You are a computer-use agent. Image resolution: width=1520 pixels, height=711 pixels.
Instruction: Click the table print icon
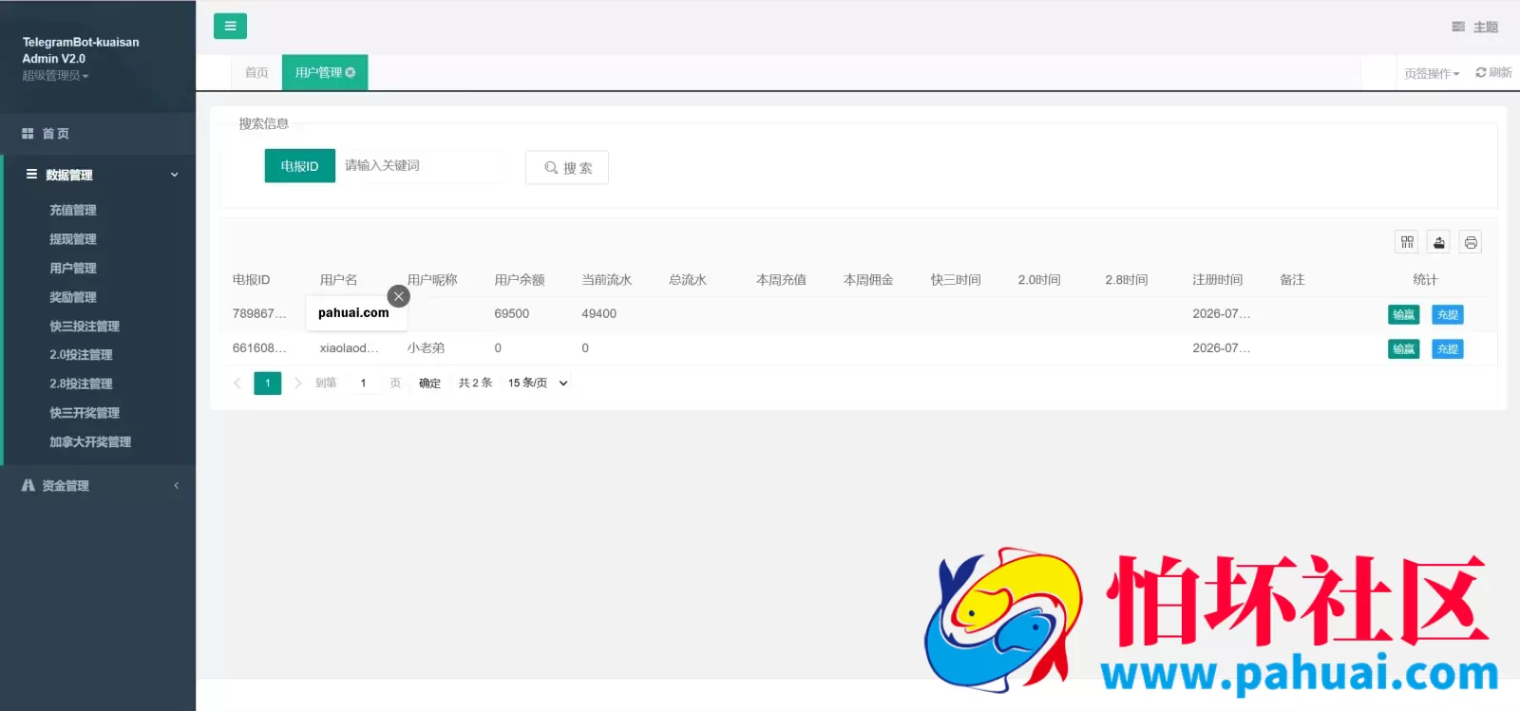click(x=1471, y=242)
